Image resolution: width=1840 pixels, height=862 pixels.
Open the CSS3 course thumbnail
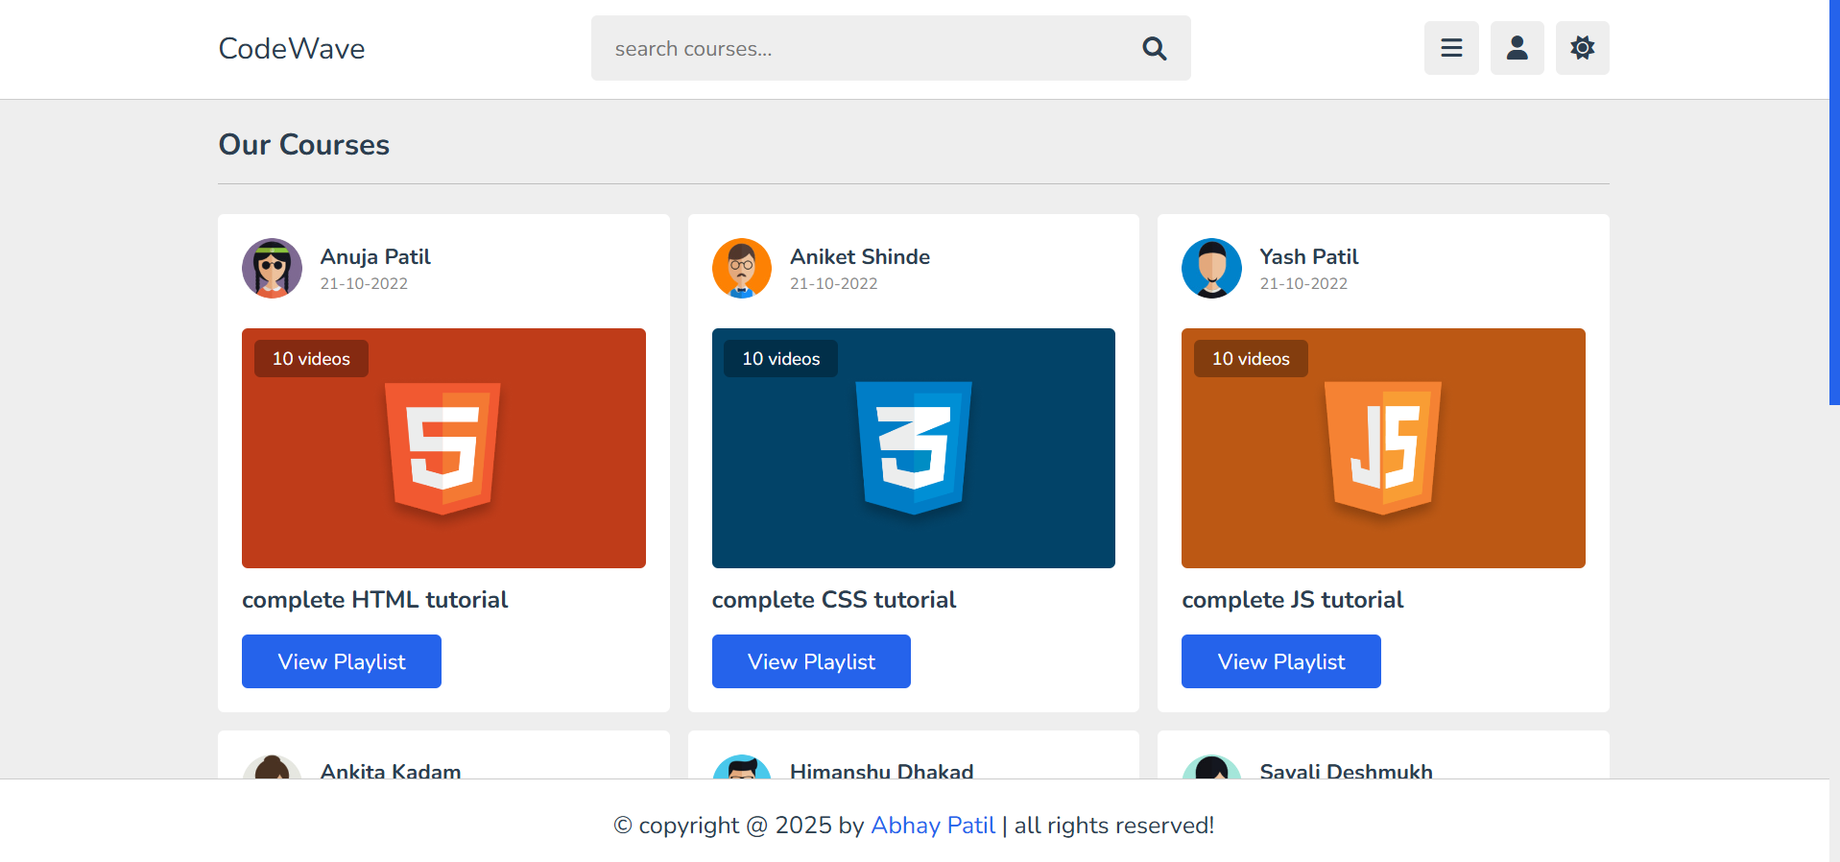[x=913, y=448]
